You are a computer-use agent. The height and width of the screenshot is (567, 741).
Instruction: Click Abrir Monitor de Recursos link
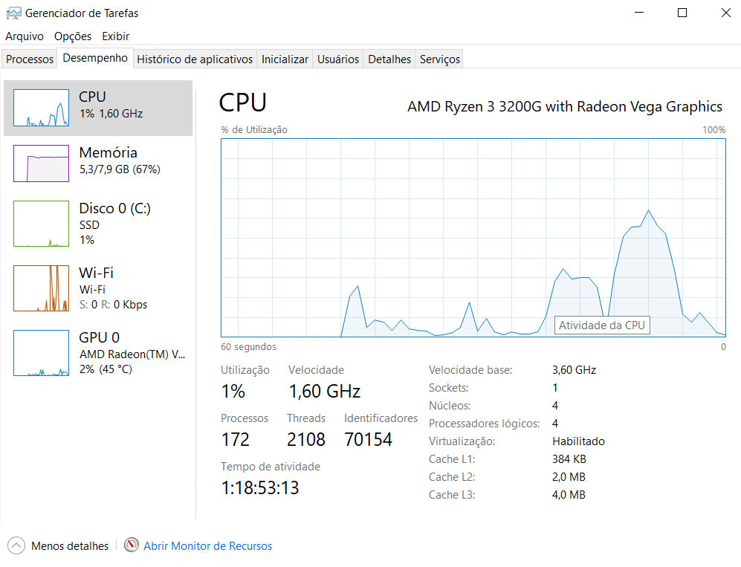208,545
